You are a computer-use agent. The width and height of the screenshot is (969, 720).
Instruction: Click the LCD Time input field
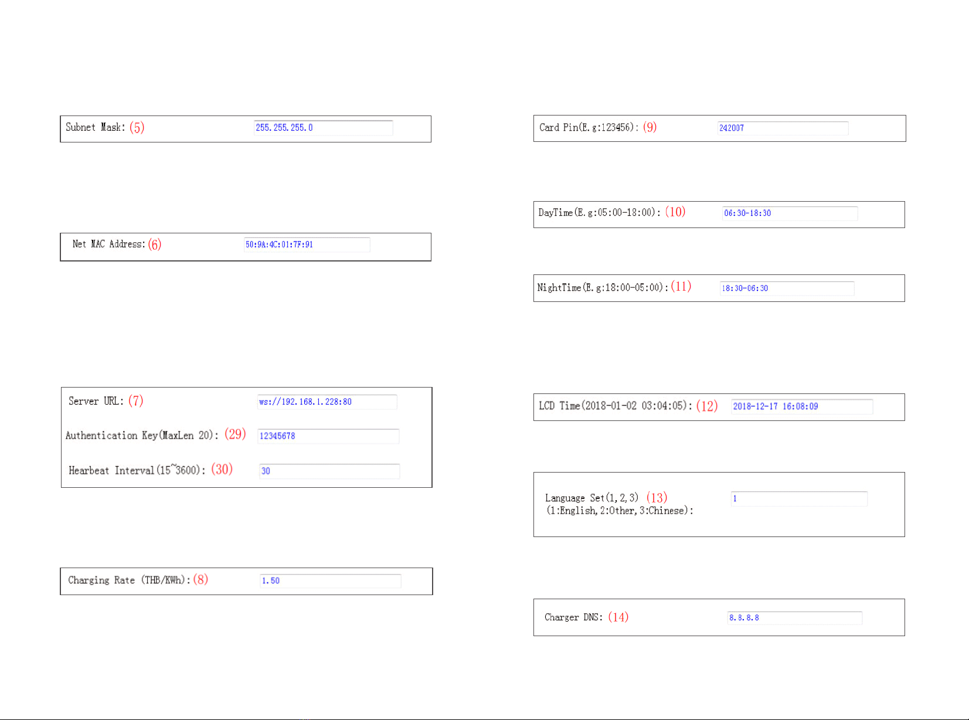[x=802, y=407]
